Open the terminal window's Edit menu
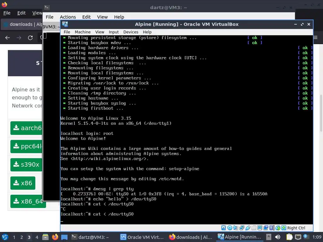This screenshot has height=242, width=323. pos(86,17)
